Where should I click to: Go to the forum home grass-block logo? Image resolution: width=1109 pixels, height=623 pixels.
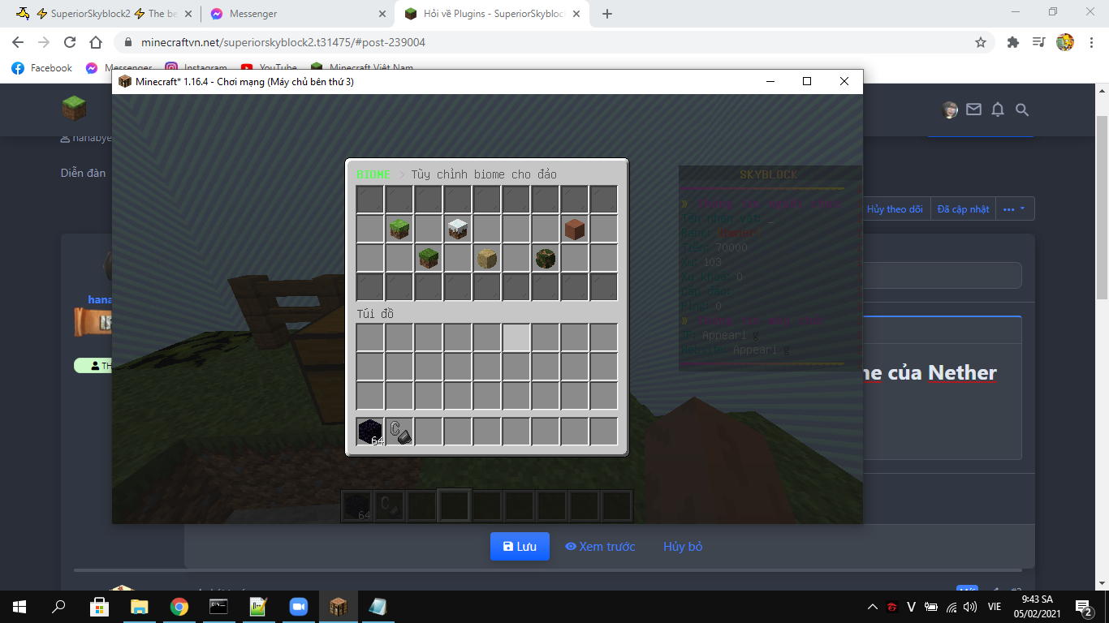[x=75, y=107]
